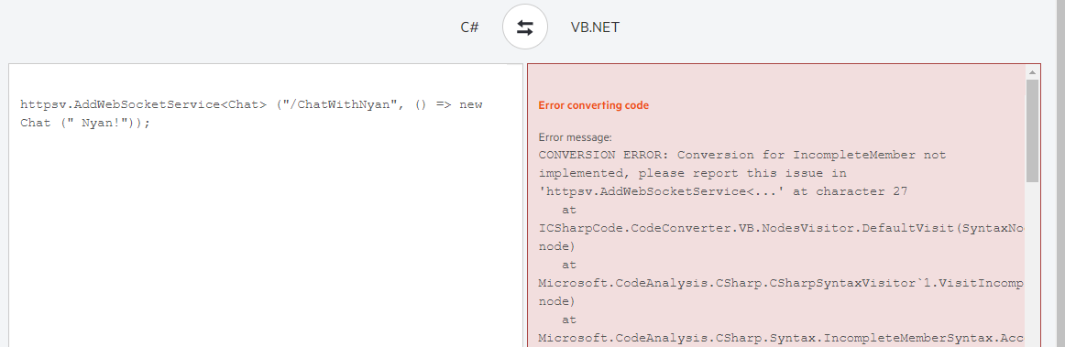
Task: Click the 'Error converting code' heading
Action: coord(594,105)
